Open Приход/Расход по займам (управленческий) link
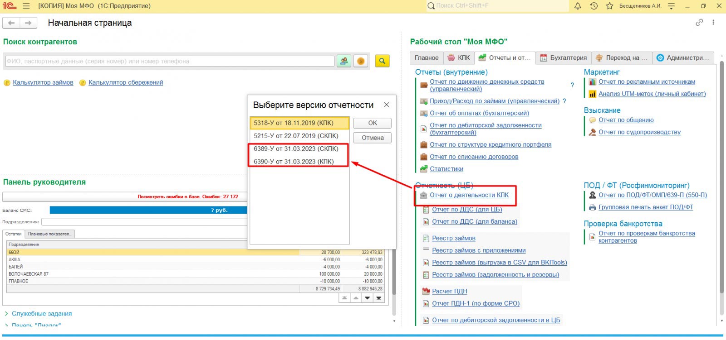 tap(495, 101)
